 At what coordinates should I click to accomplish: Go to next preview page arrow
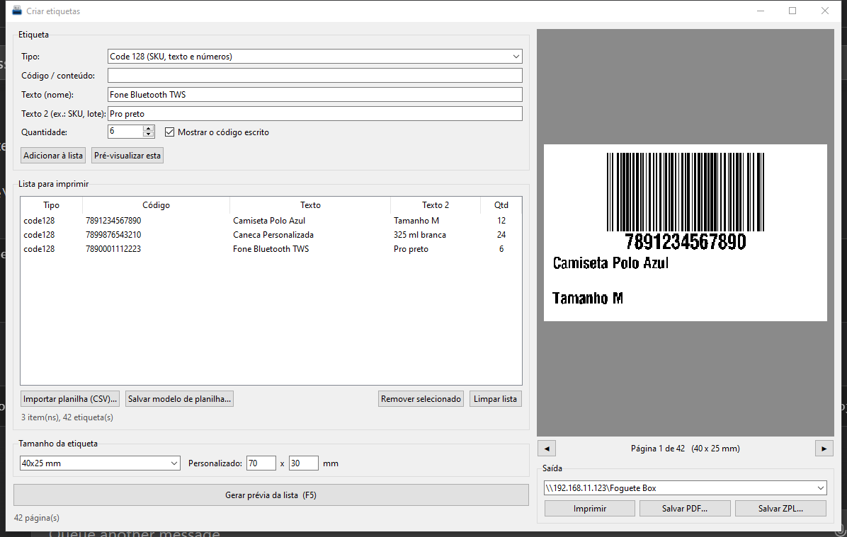click(x=824, y=449)
